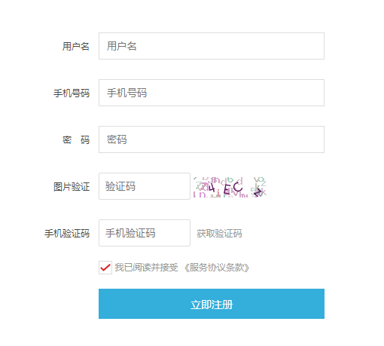The width and height of the screenshot is (384, 346).
Task: Click the 验证码 image code input
Action: tap(145, 186)
